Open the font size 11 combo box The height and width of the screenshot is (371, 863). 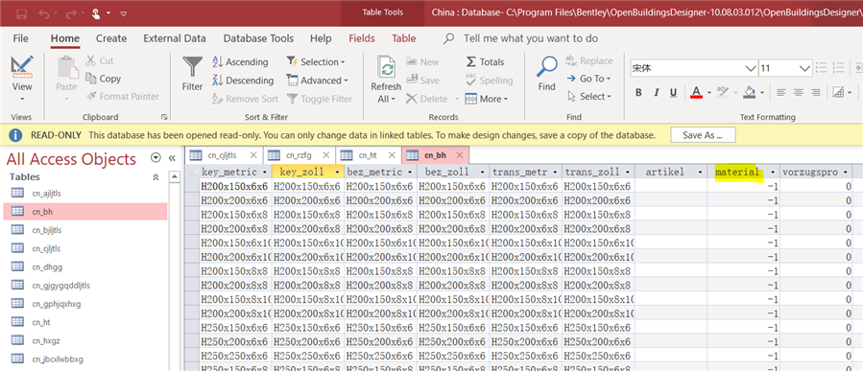tap(785, 68)
